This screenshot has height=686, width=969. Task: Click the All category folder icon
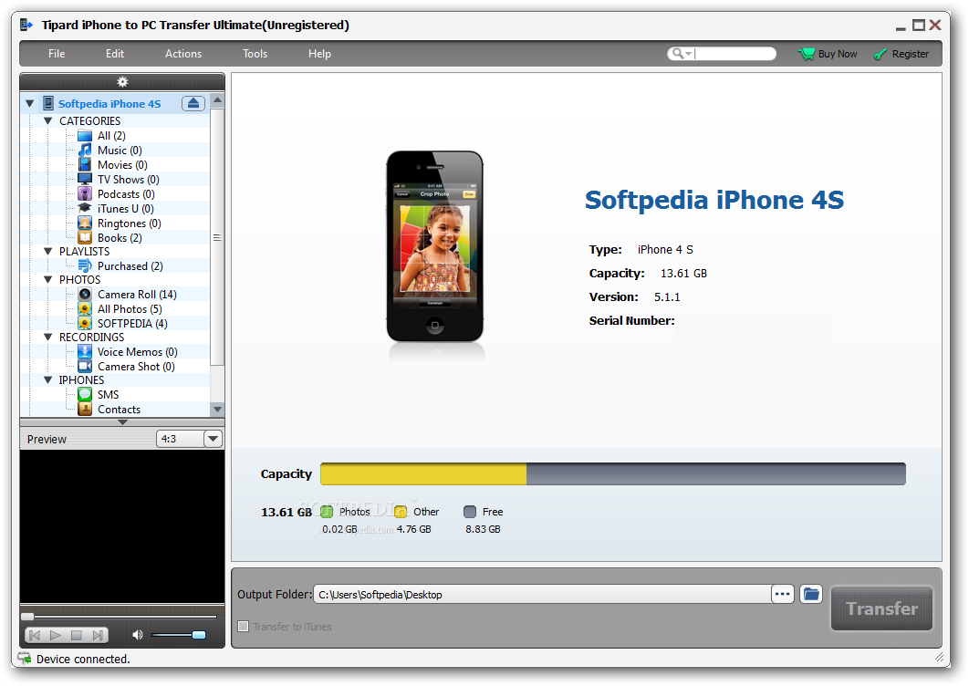[85, 135]
